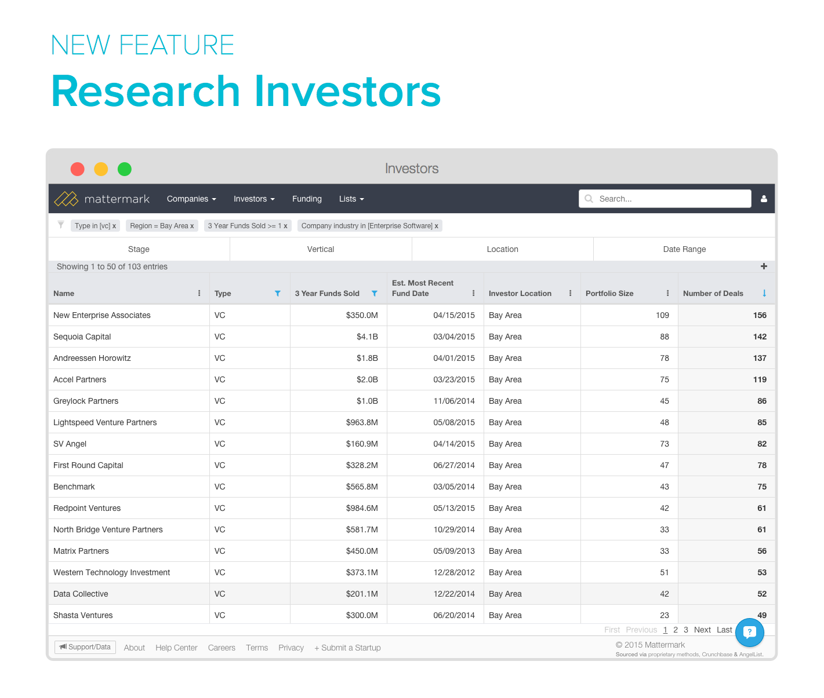Remove the 3 Year Funds Sold filter
The height and width of the screenshot is (698, 824).
pyautogui.click(x=285, y=226)
